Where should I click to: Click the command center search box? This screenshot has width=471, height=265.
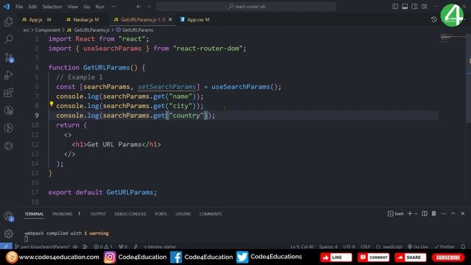point(247,7)
